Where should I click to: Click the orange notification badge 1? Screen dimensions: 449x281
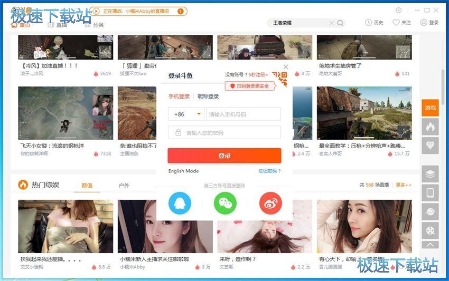tap(181, 12)
